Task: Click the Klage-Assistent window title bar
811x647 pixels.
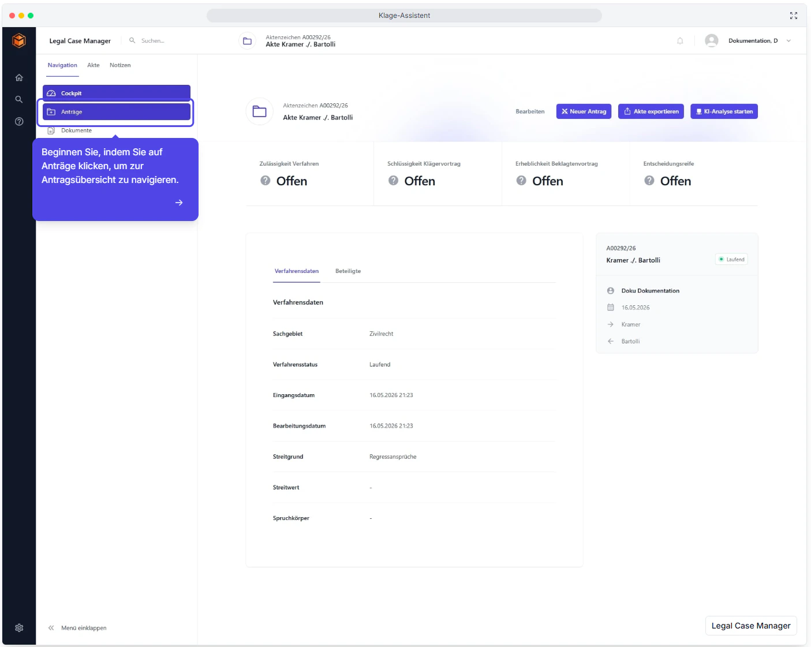Action: [x=404, y=16]
